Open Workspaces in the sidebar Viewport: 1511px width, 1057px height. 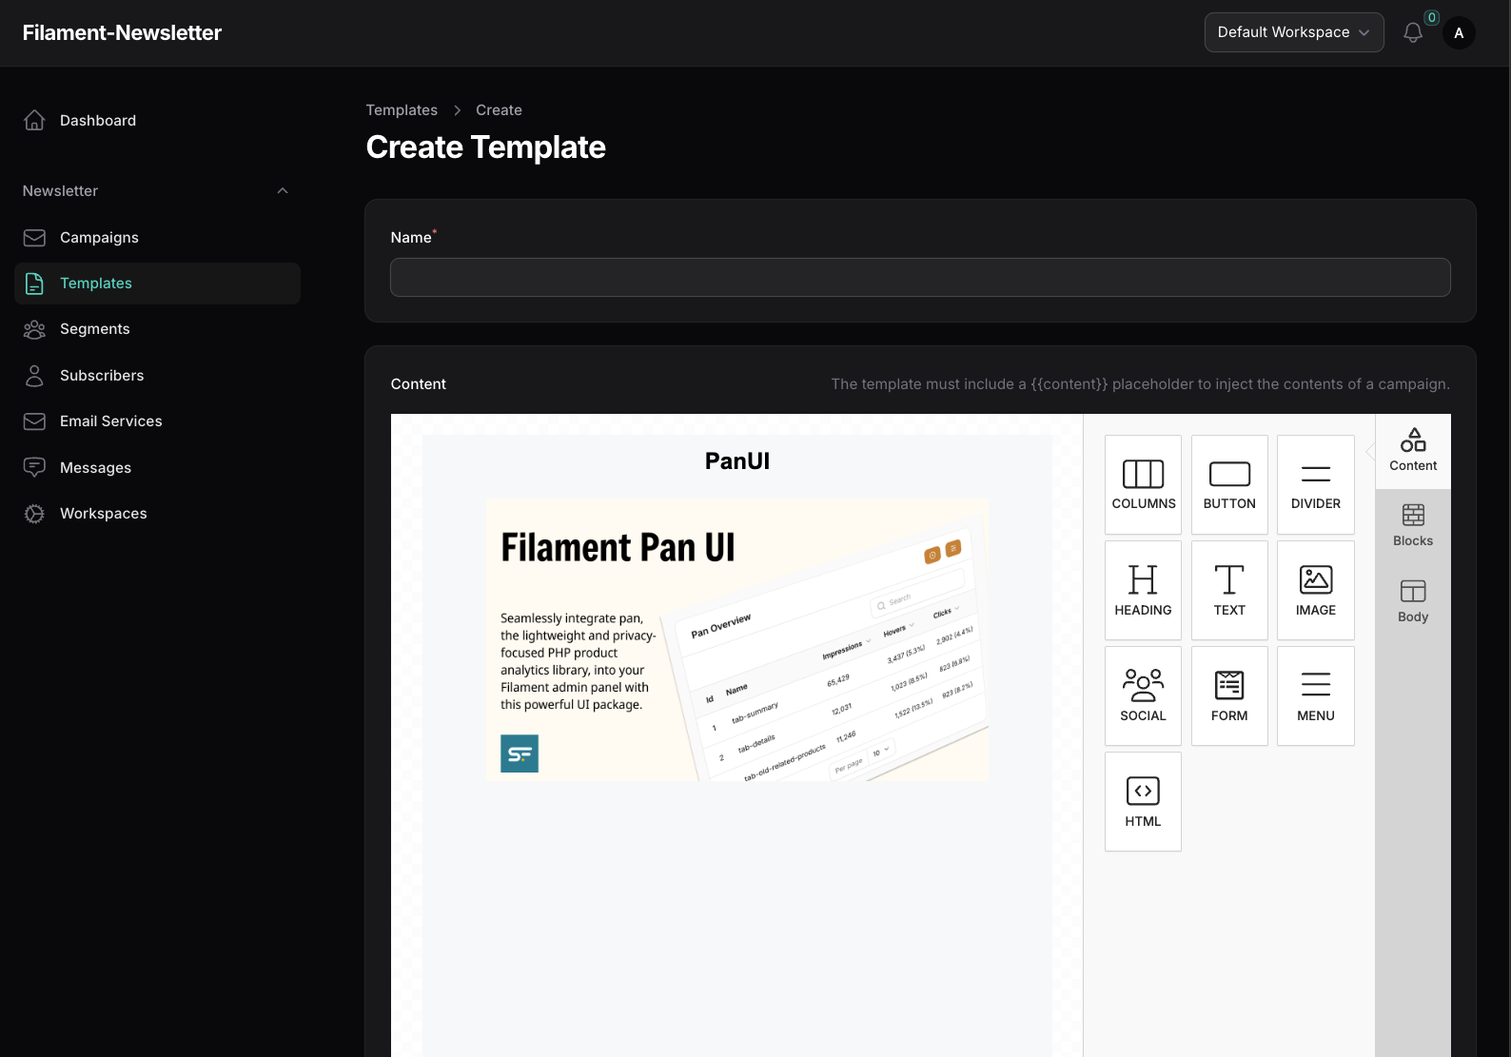[157, 514]
